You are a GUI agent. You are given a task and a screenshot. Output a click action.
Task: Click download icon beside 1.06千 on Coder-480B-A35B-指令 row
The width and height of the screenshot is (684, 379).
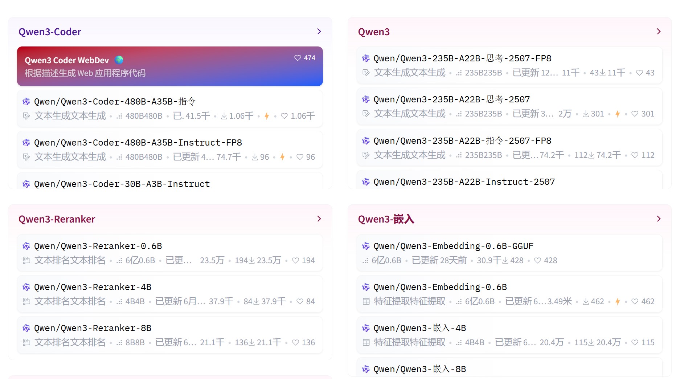click(x=224, y=116)
